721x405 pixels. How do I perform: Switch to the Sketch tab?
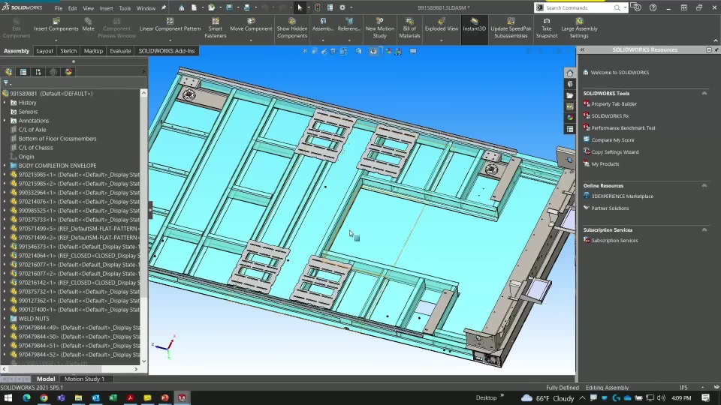tap(68, 51)
